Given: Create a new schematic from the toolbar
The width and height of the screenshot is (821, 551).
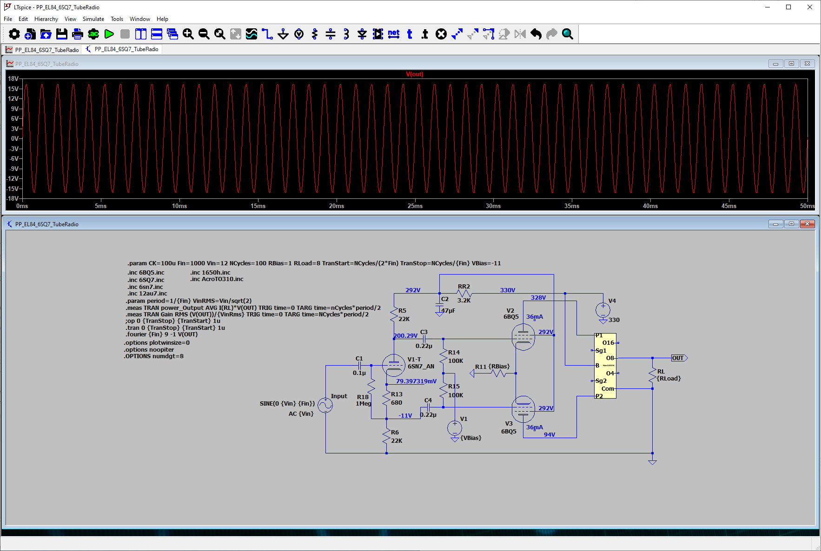Looking at the screenshot, I should click(x=30, y=34).
